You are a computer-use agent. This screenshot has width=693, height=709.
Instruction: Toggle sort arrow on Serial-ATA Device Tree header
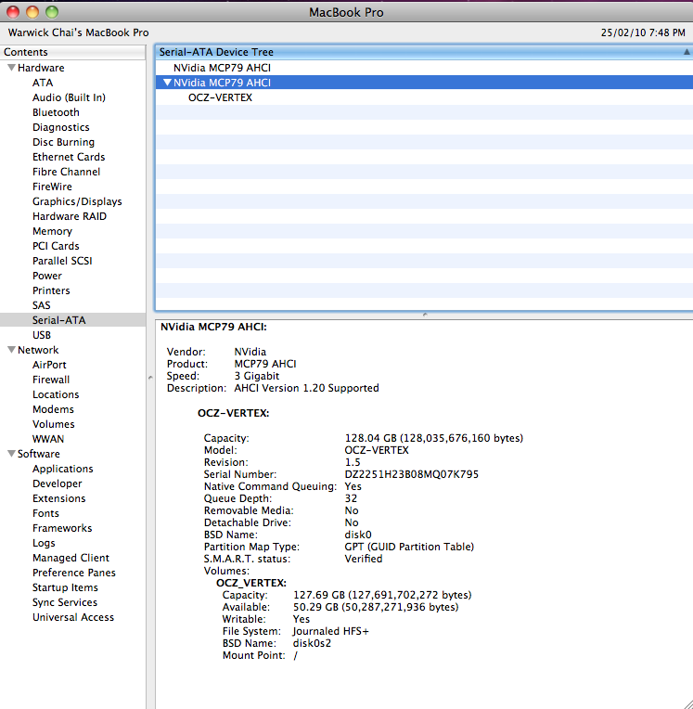687,52
